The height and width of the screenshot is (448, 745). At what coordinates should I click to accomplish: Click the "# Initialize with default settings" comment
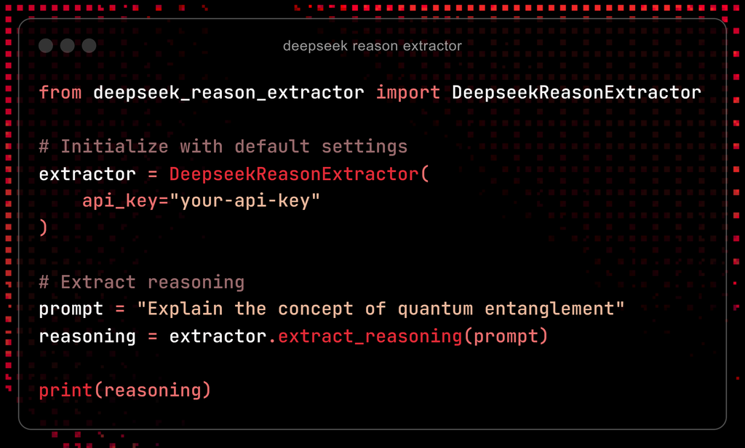(x=223, y=147)
